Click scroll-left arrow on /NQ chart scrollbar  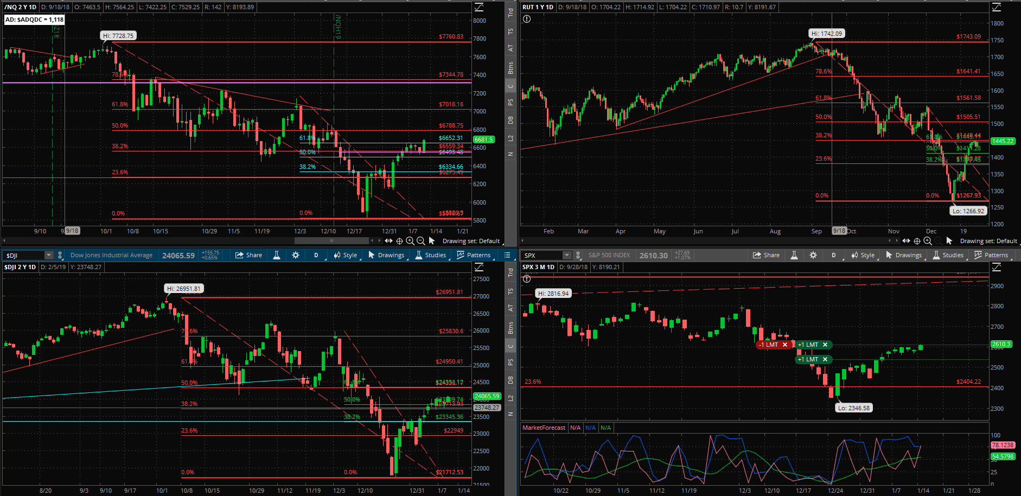pyautogui.click(x=4, y=240)
